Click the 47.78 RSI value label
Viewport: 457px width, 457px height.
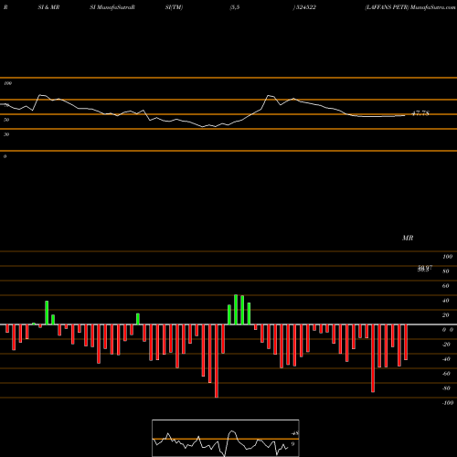(420, 113)
